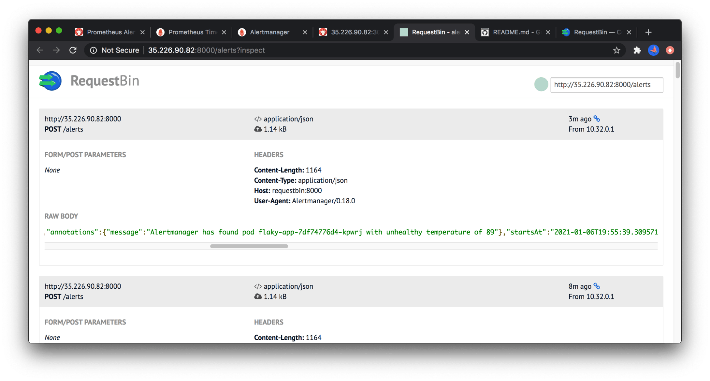Click the code icon beside second application/json
710x381 pixels.
pos(258,287)
